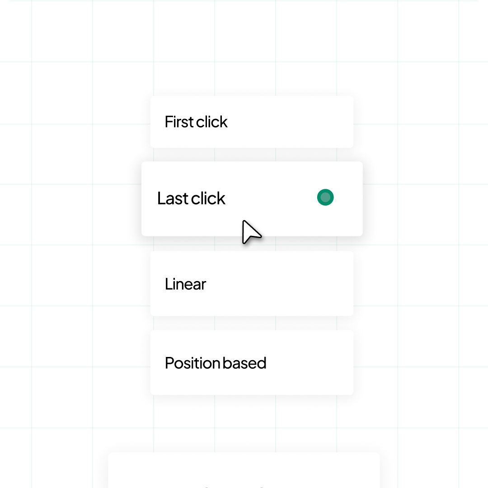This screenshot has width=488, height=488.
Task: Choose the Last click option card
Action: (252, 198)
